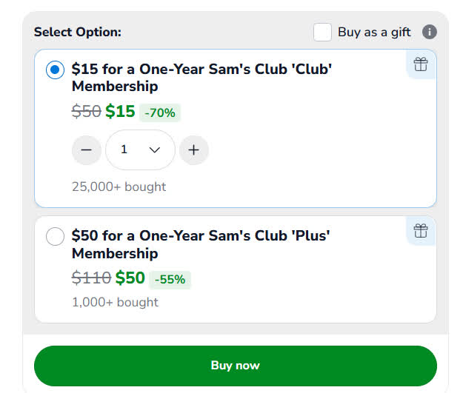Image resolution: width=463 pixels, height=393 pixels.
Task: Select the $50 Plus membership radio button
Action: pyautogui.click(x=55, y=237)
